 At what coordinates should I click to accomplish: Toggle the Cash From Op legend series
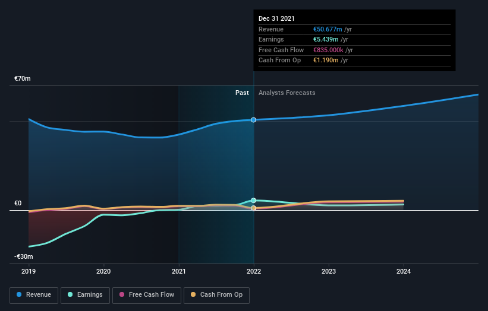click(216, 295)
